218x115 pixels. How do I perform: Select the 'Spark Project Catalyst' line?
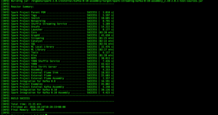(58, 41)
